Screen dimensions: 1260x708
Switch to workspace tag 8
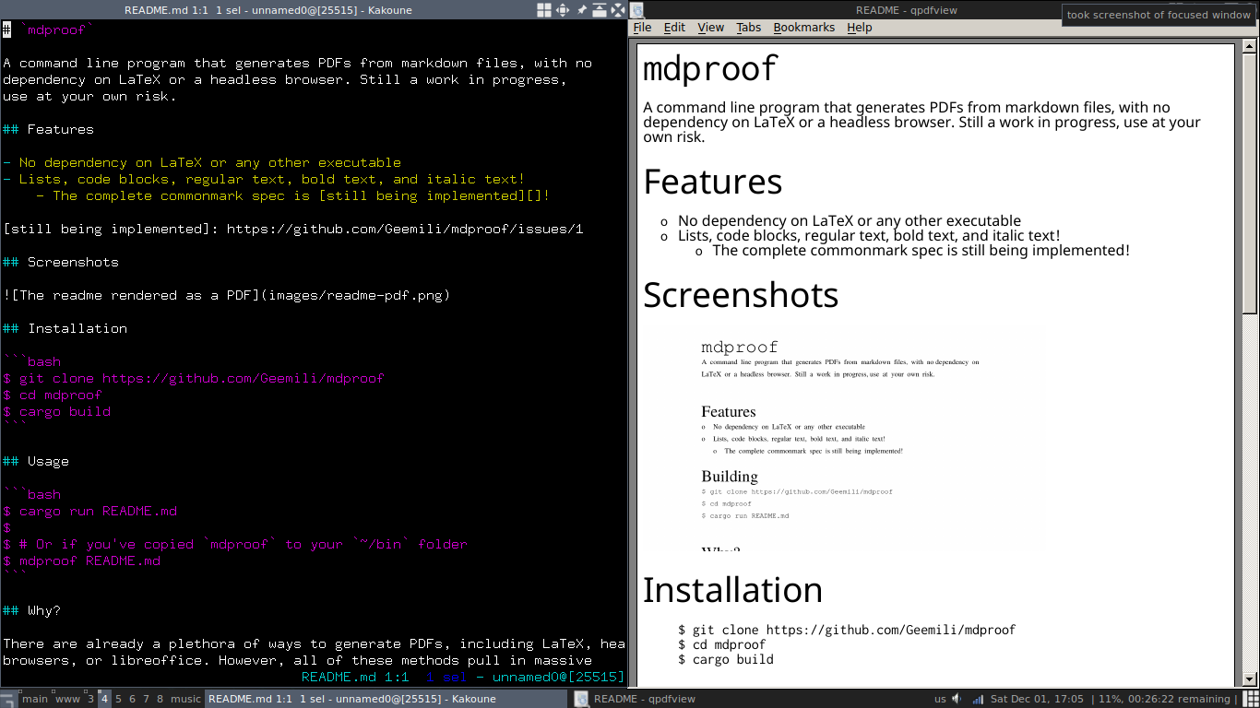tap(160, 699)
